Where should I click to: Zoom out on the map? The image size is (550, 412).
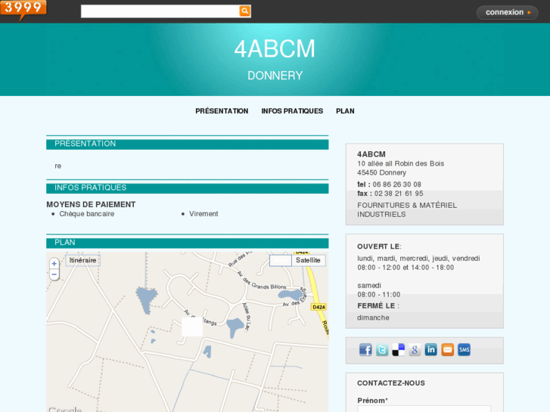click(54, 275)
